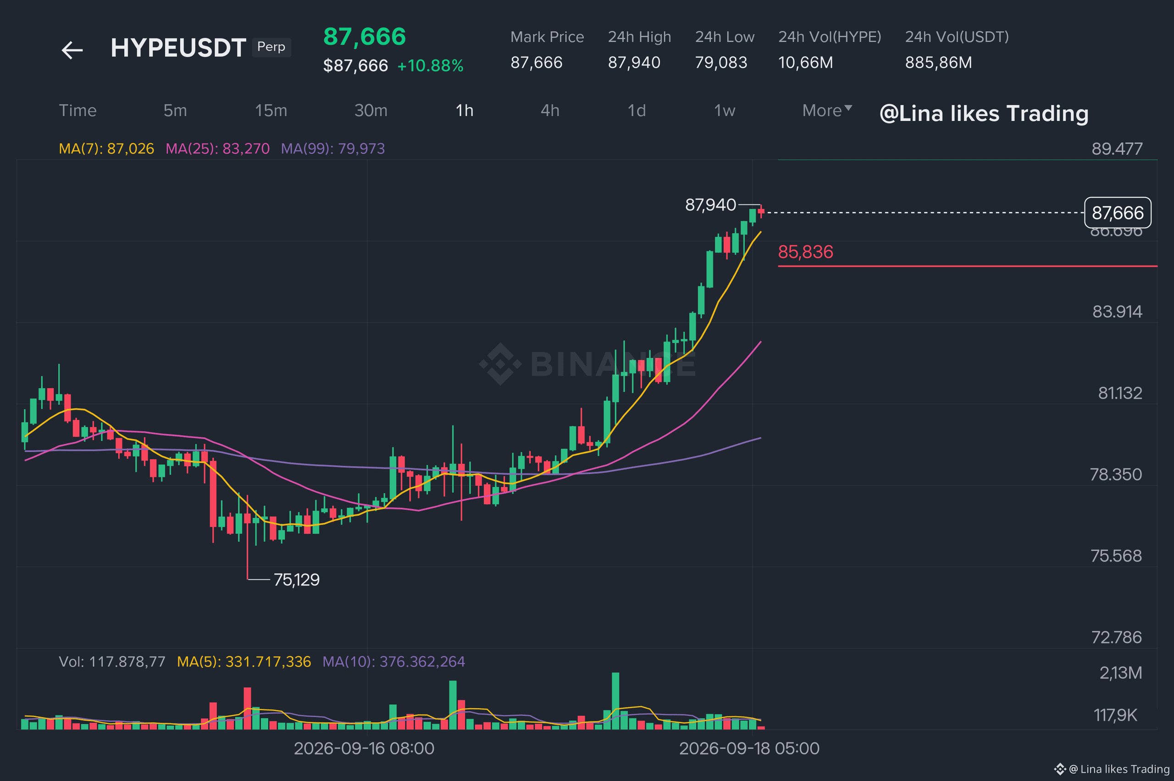This screenshot has height=781, width=1174.
Task: Choose the 1d interval
Action: pyautogui.click(x=637, y=110)
